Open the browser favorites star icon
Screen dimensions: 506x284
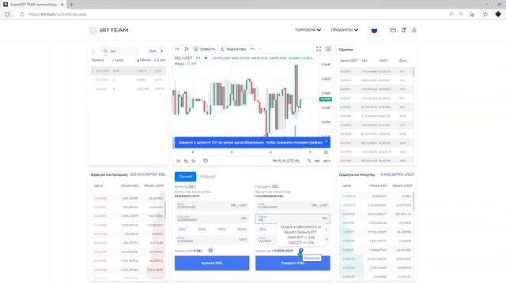471,14
